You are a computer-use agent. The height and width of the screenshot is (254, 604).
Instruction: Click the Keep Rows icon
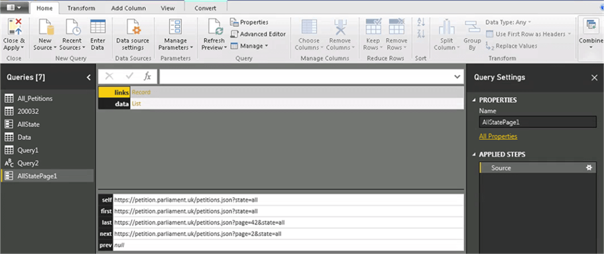(373, 27)
